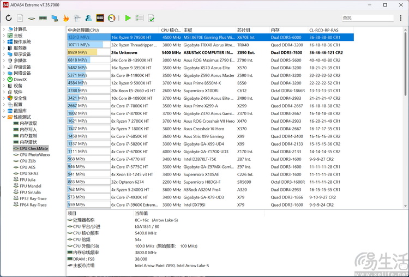Click the Refresh toolbar icon
The width and height of the screenshot is (409, 277).
[9, 18]
